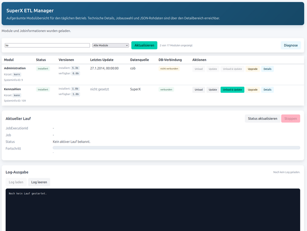Click the verbunden badge for Kennzahlen
This screenshot has width=307, height=231.
(x=166, y=89)
